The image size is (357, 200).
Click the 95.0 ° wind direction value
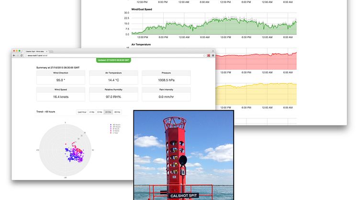(61, 80)
